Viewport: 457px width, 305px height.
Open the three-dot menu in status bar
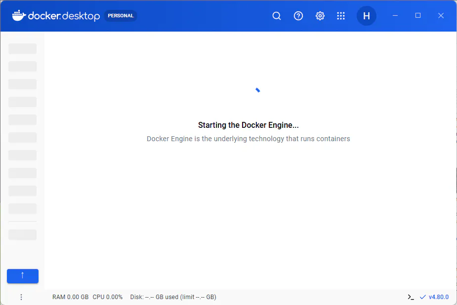click(x=21, y=297)
